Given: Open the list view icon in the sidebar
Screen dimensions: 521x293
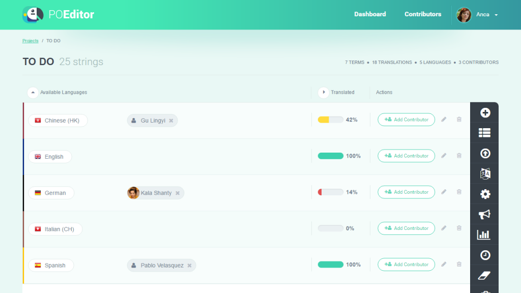Looking at the screenshot, I should (485, 133).
